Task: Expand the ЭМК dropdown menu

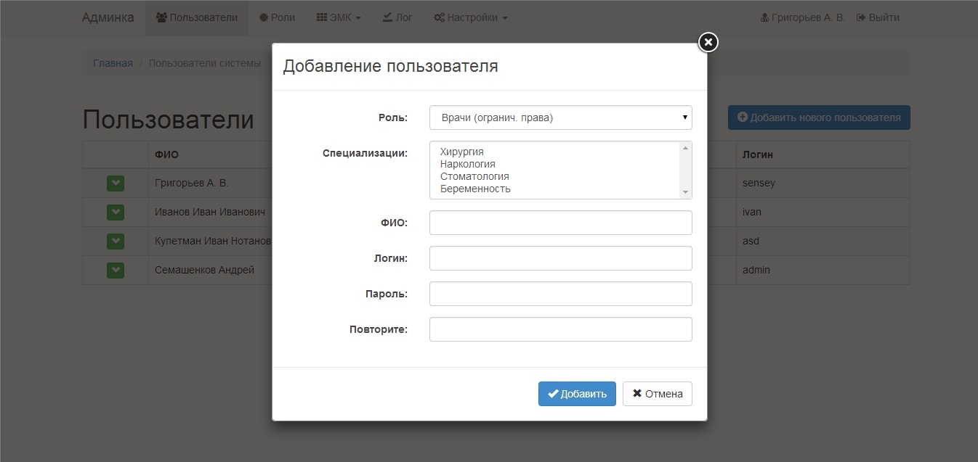Action: pyautogui.click(x=339, y=17)
